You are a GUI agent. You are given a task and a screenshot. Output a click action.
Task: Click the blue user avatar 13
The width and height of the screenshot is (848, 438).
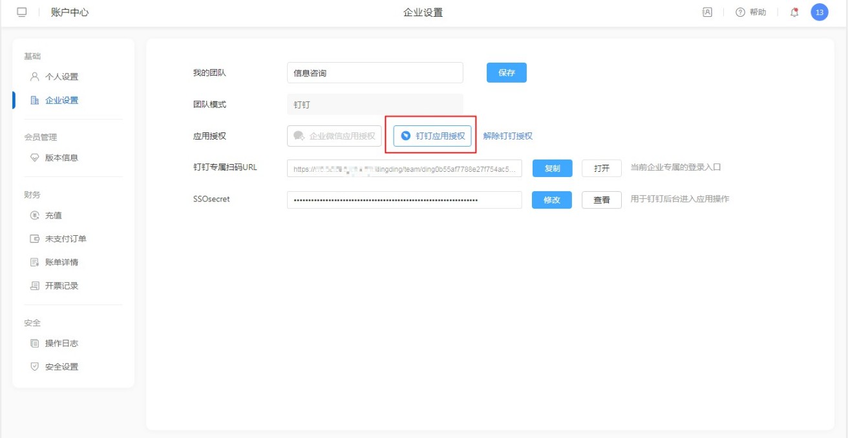(x=819, y=12)
